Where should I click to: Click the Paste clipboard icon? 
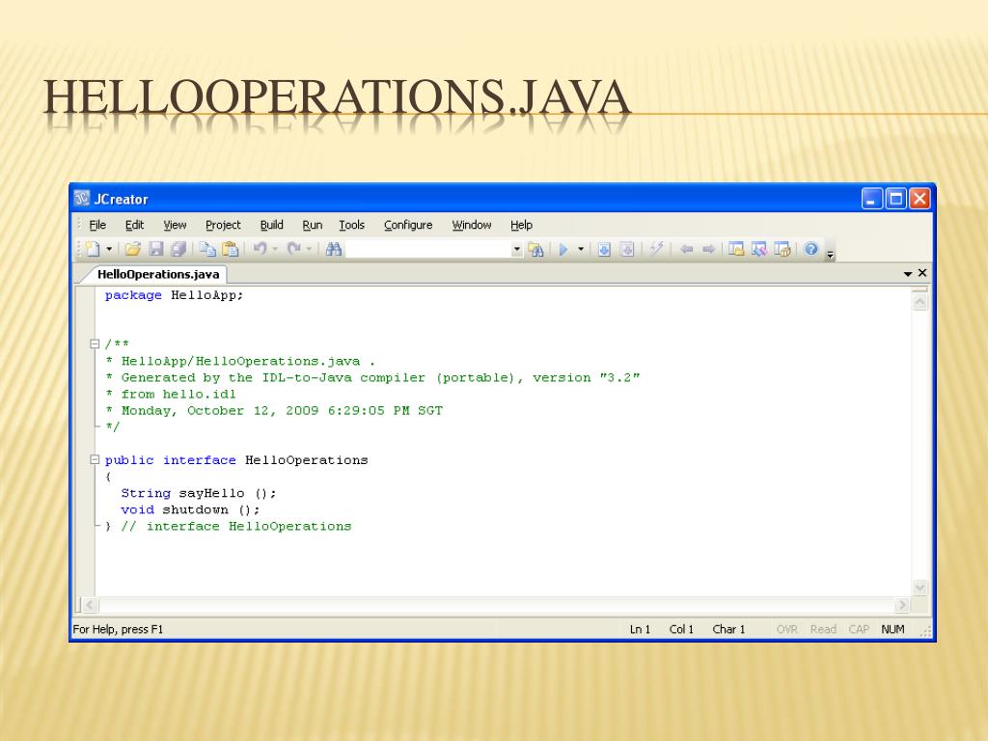point(230,249)
